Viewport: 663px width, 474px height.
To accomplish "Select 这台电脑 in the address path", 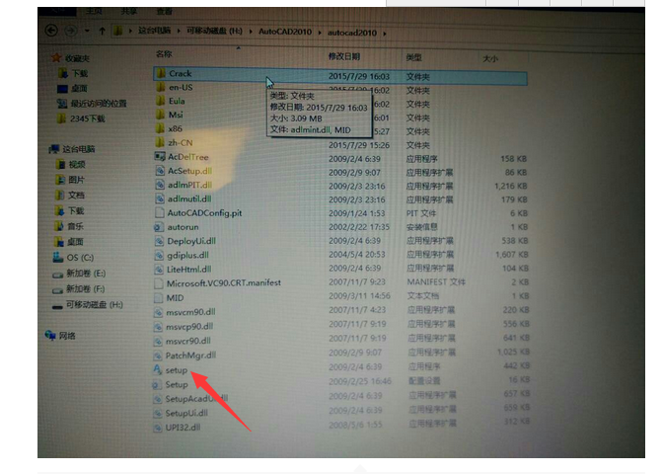I will [154, 31].
